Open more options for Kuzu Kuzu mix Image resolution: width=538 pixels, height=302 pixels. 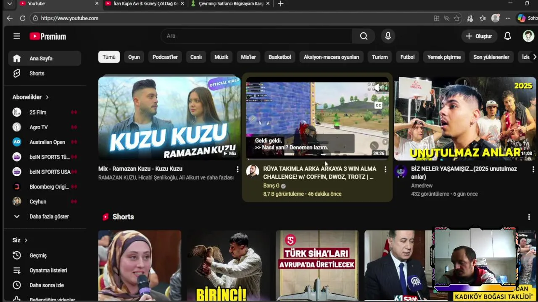tap(237, 169)
